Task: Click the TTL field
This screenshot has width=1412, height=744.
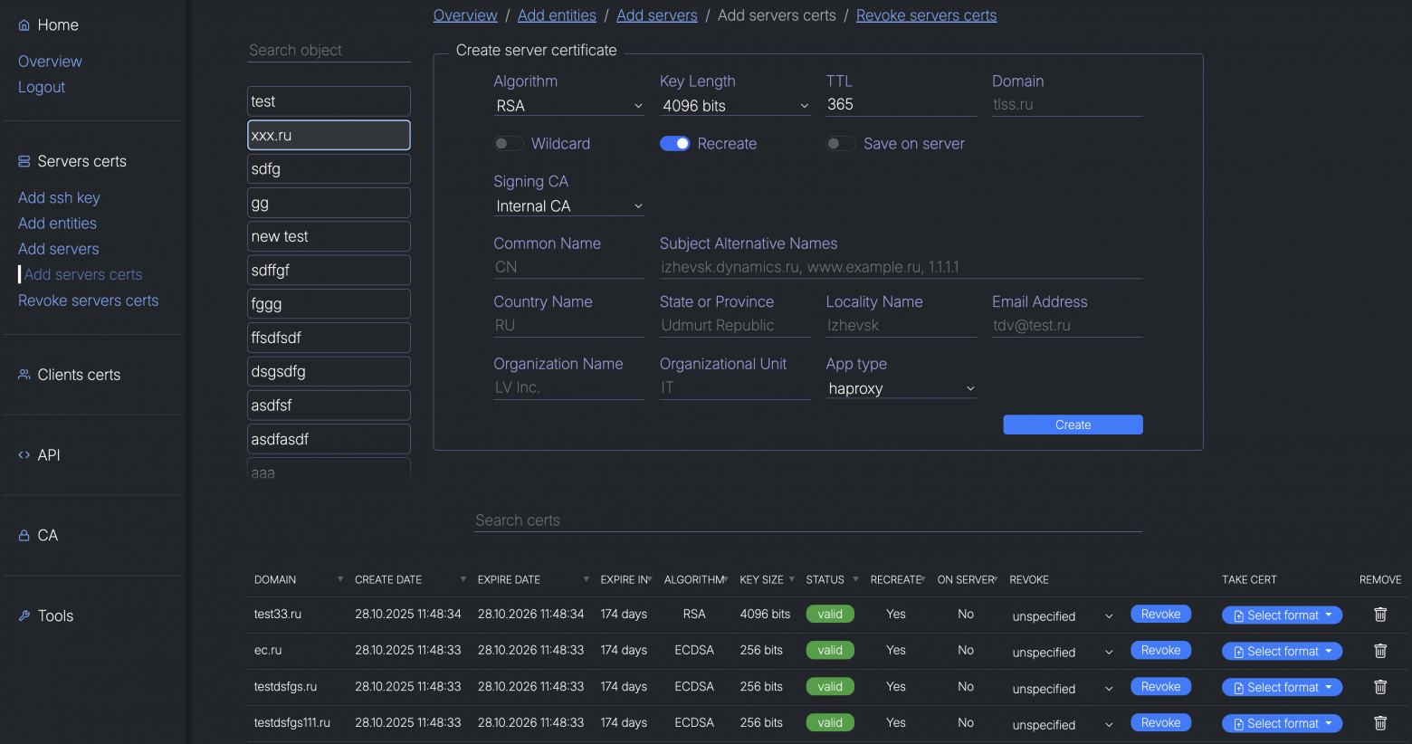Action: point(902,105)
